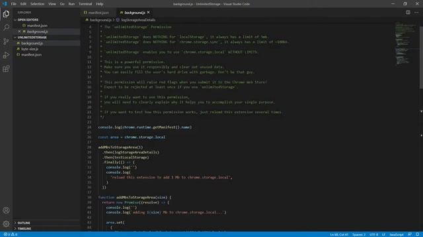Click the addMbsToStorageArea function name on line 38
Image resolution: width=423 pixels, height=237 pixels.
pos(136,197)
